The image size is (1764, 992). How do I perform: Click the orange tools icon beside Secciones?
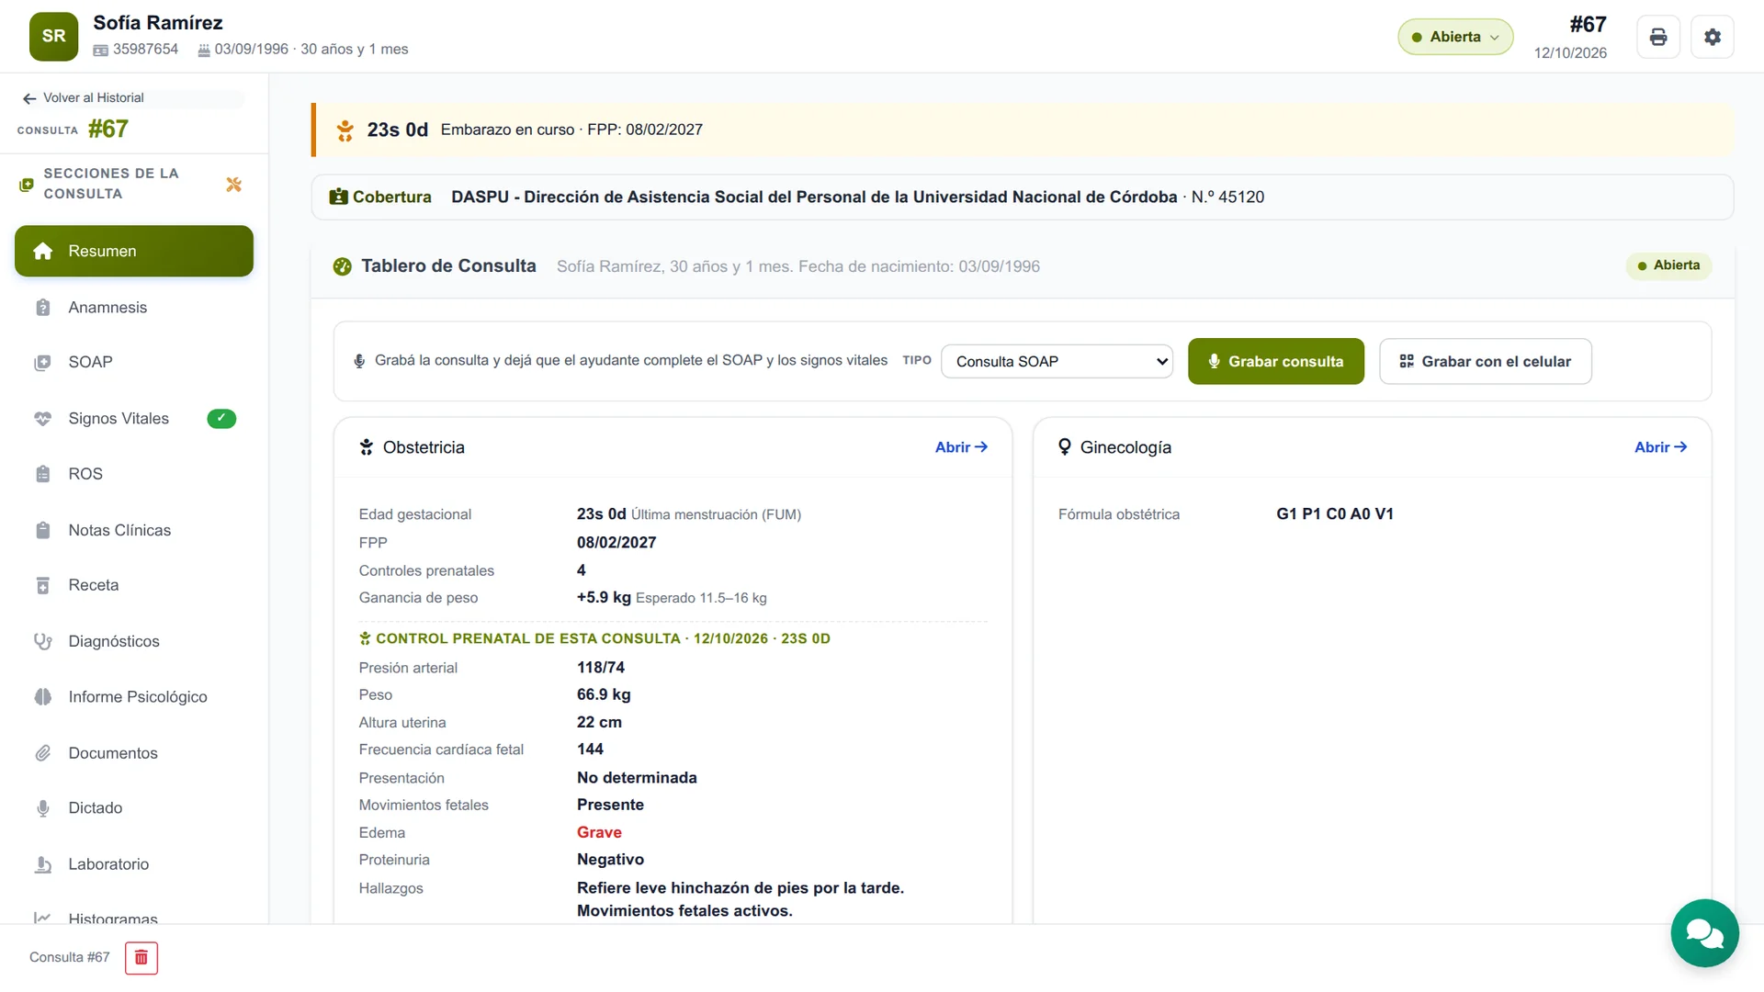point(234,185)
